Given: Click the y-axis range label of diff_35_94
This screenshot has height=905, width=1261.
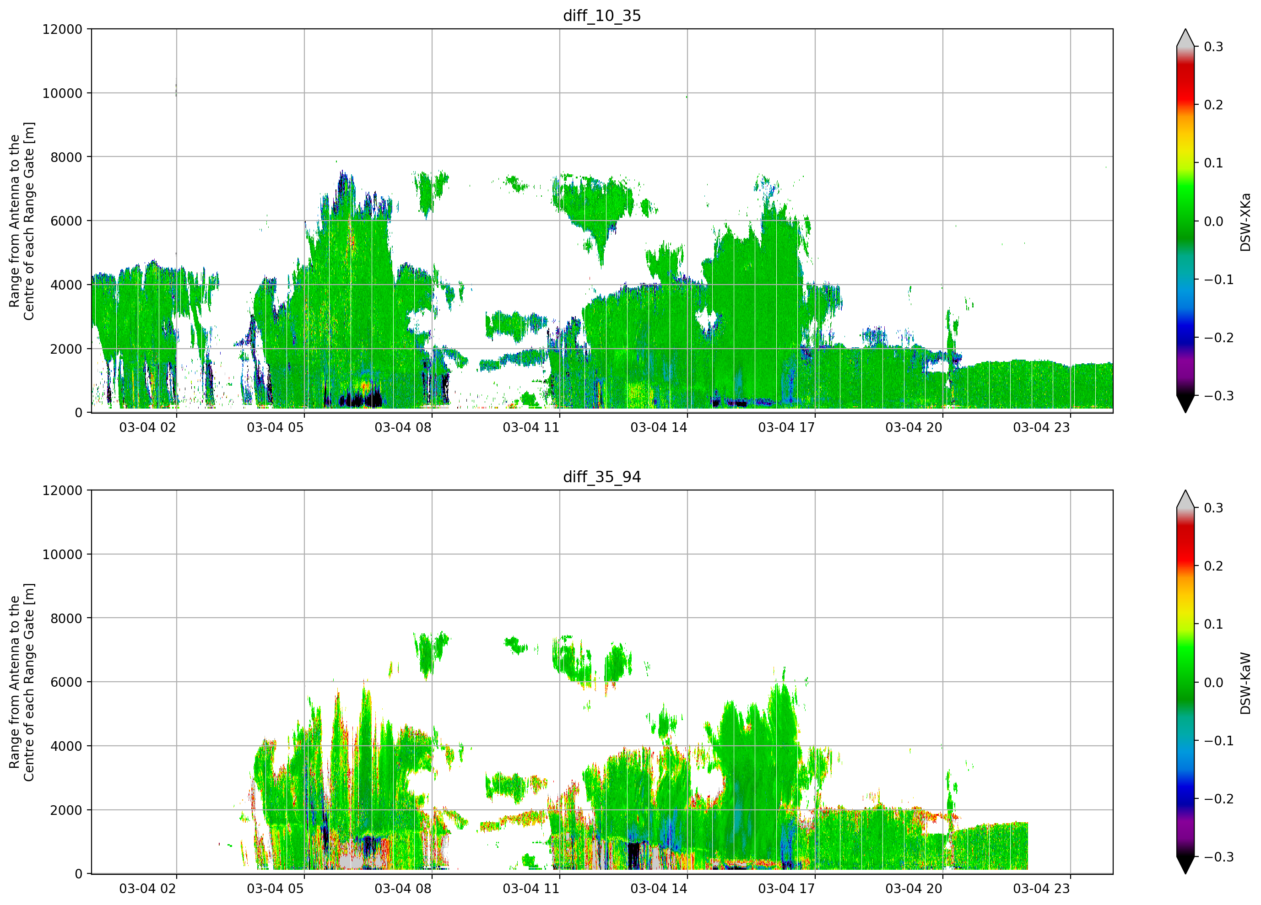Looking at the screenshot, I should click(x=22, y=682).
